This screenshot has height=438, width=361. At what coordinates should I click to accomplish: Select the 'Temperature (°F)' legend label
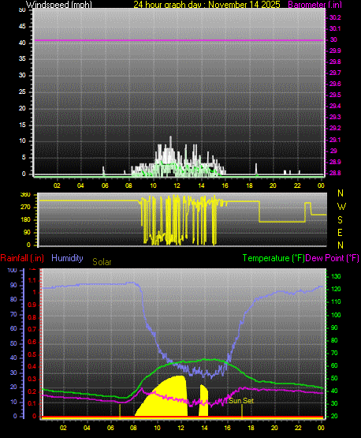(x=274, y=258)
